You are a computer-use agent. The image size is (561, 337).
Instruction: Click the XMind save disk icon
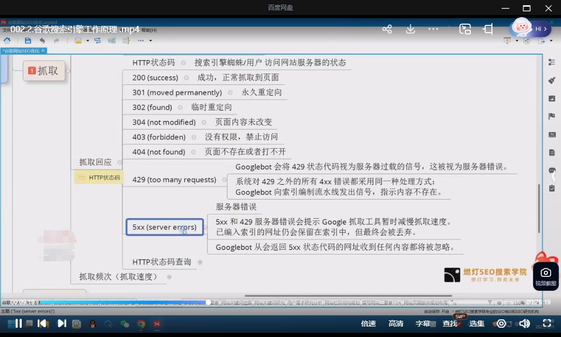(x=28, y=40)
